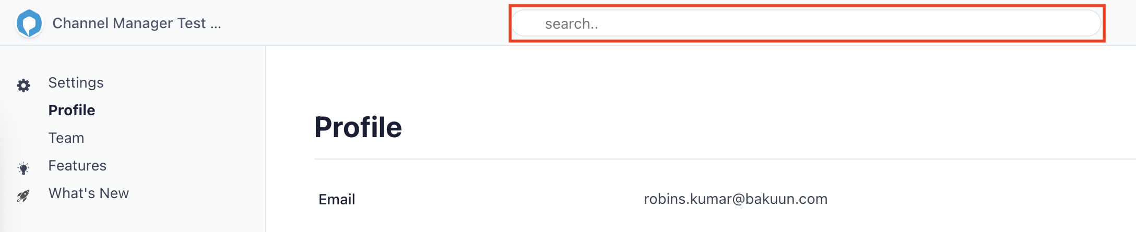1136x232 pixels.
Task: Go to the Features section
Action: 77,166
